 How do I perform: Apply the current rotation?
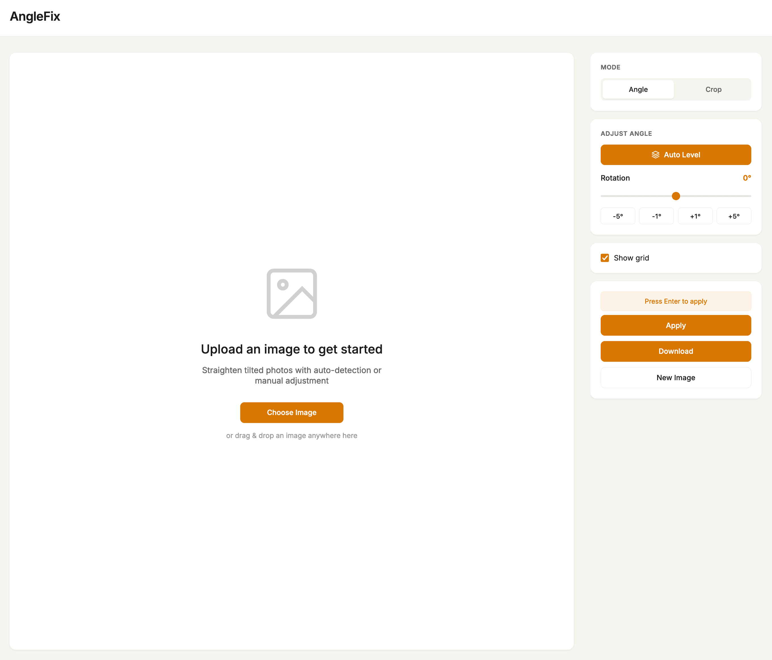pos(676,325)
